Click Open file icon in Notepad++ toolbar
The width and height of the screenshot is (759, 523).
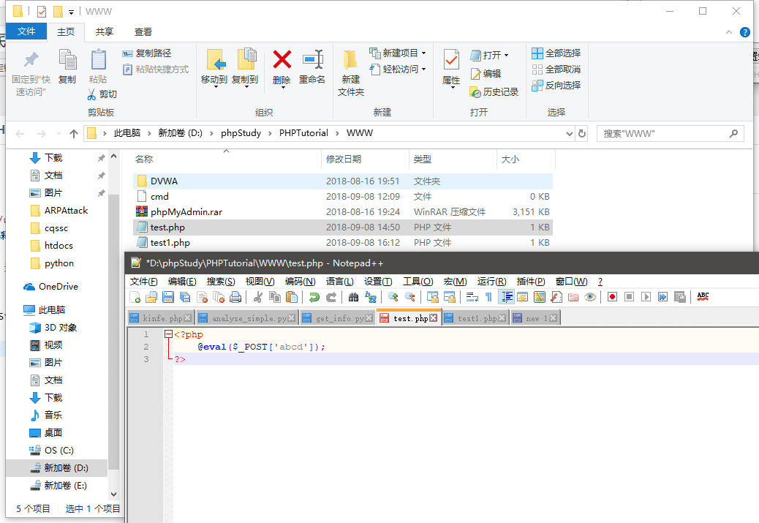coord(151,297)
